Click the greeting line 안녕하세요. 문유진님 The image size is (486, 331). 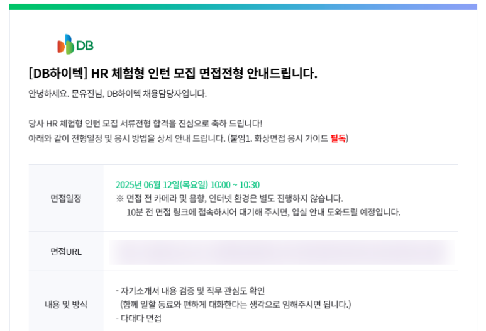(x=118, y=93)
